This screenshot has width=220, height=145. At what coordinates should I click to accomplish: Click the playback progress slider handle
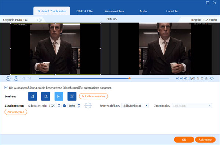coord(129,78)
